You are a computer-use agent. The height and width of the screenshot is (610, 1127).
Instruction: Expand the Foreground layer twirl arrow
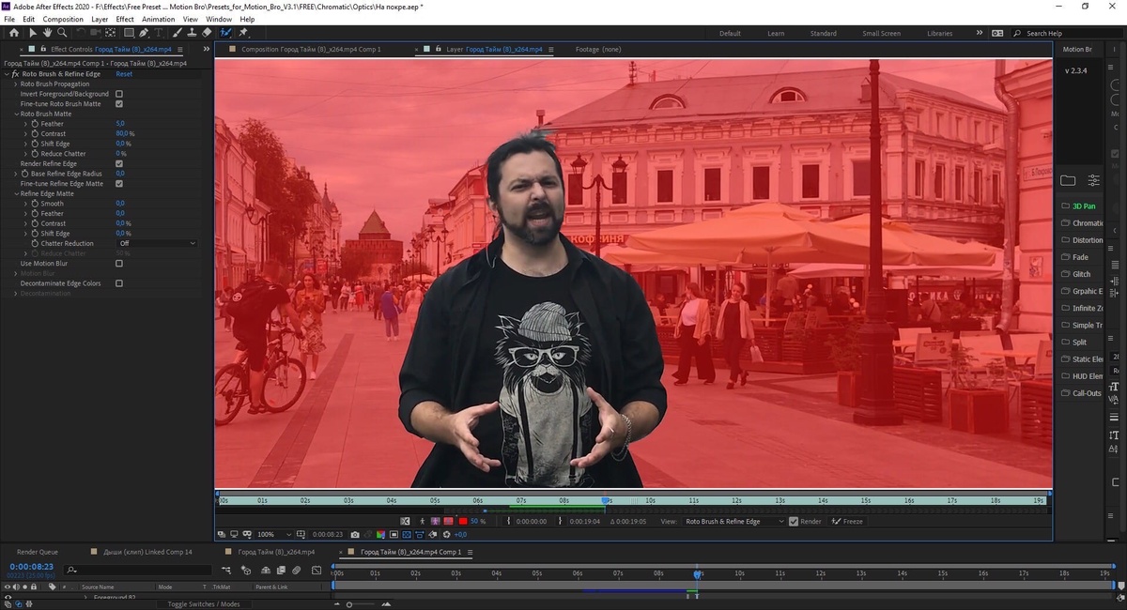click(85, 597)
